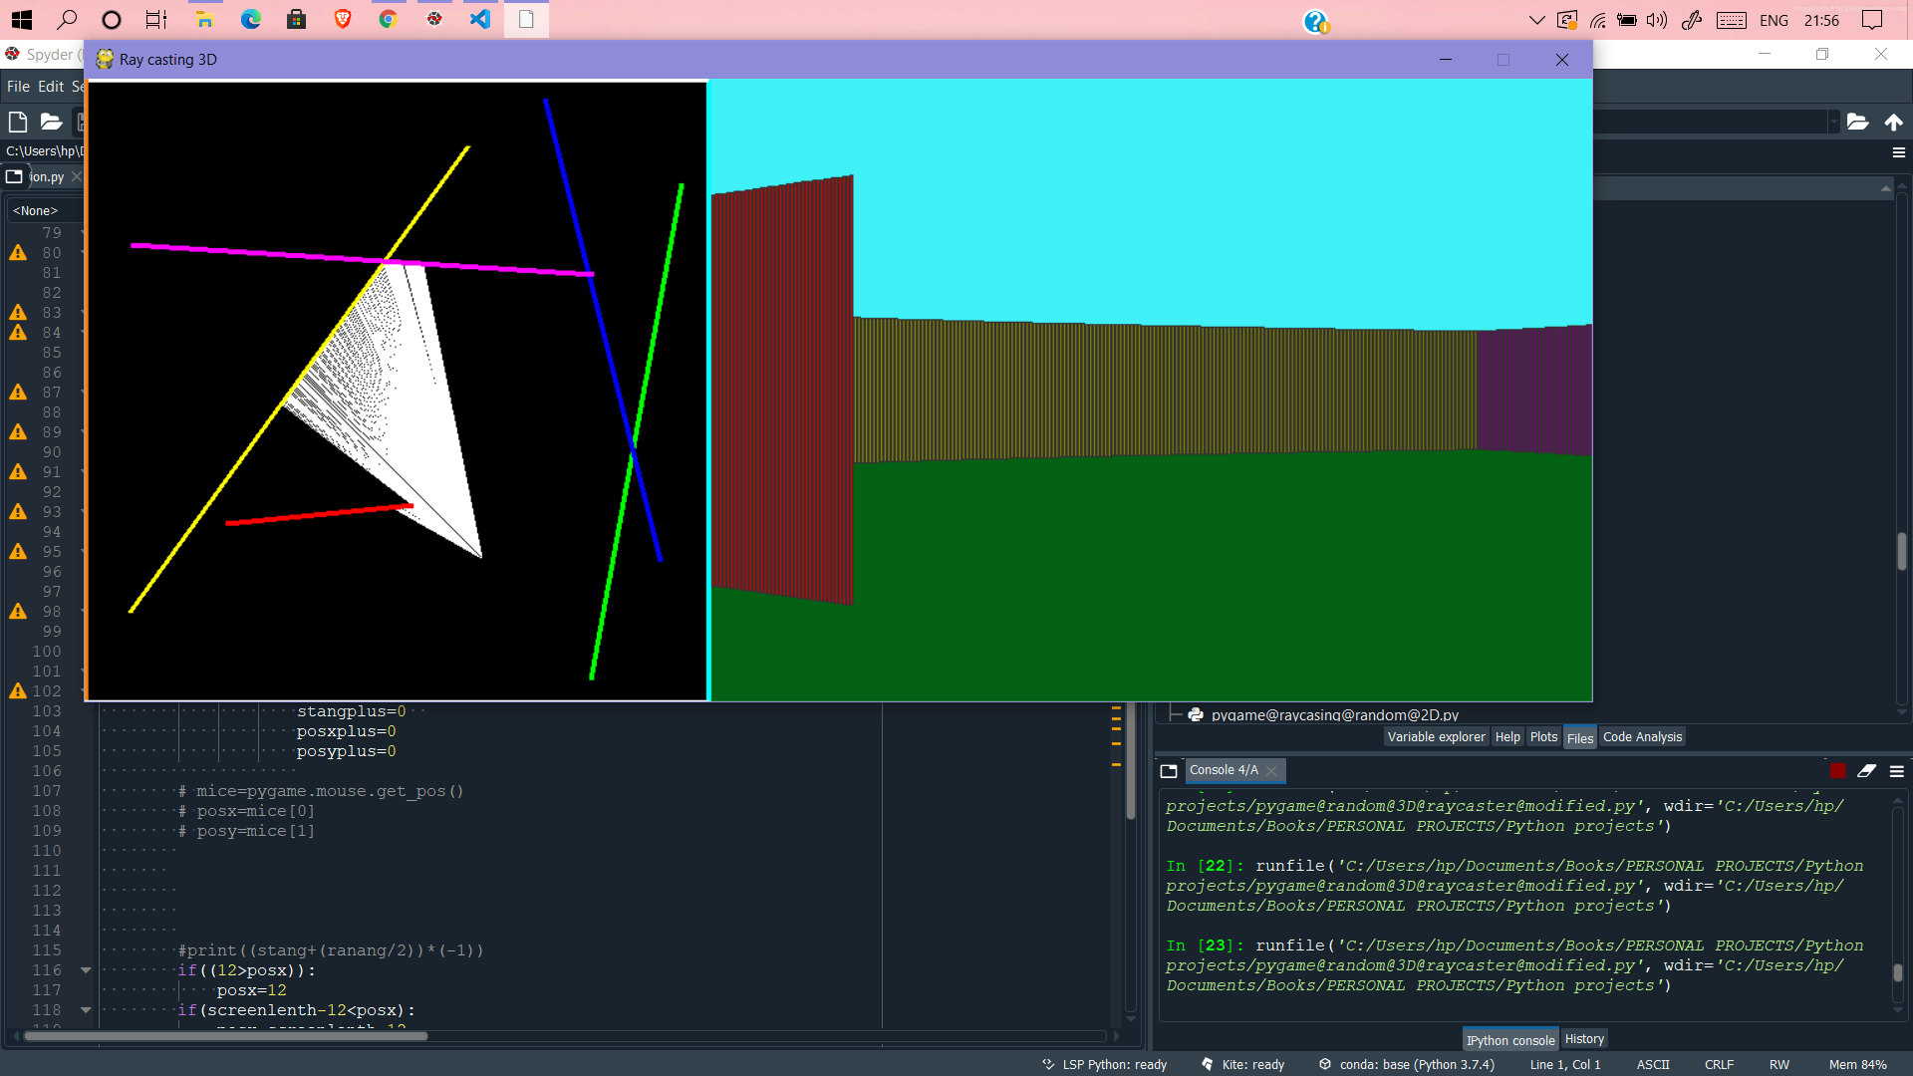
Task: Open the File menu in Spyder
Action: pyautogui.click(x=18, y=87)
